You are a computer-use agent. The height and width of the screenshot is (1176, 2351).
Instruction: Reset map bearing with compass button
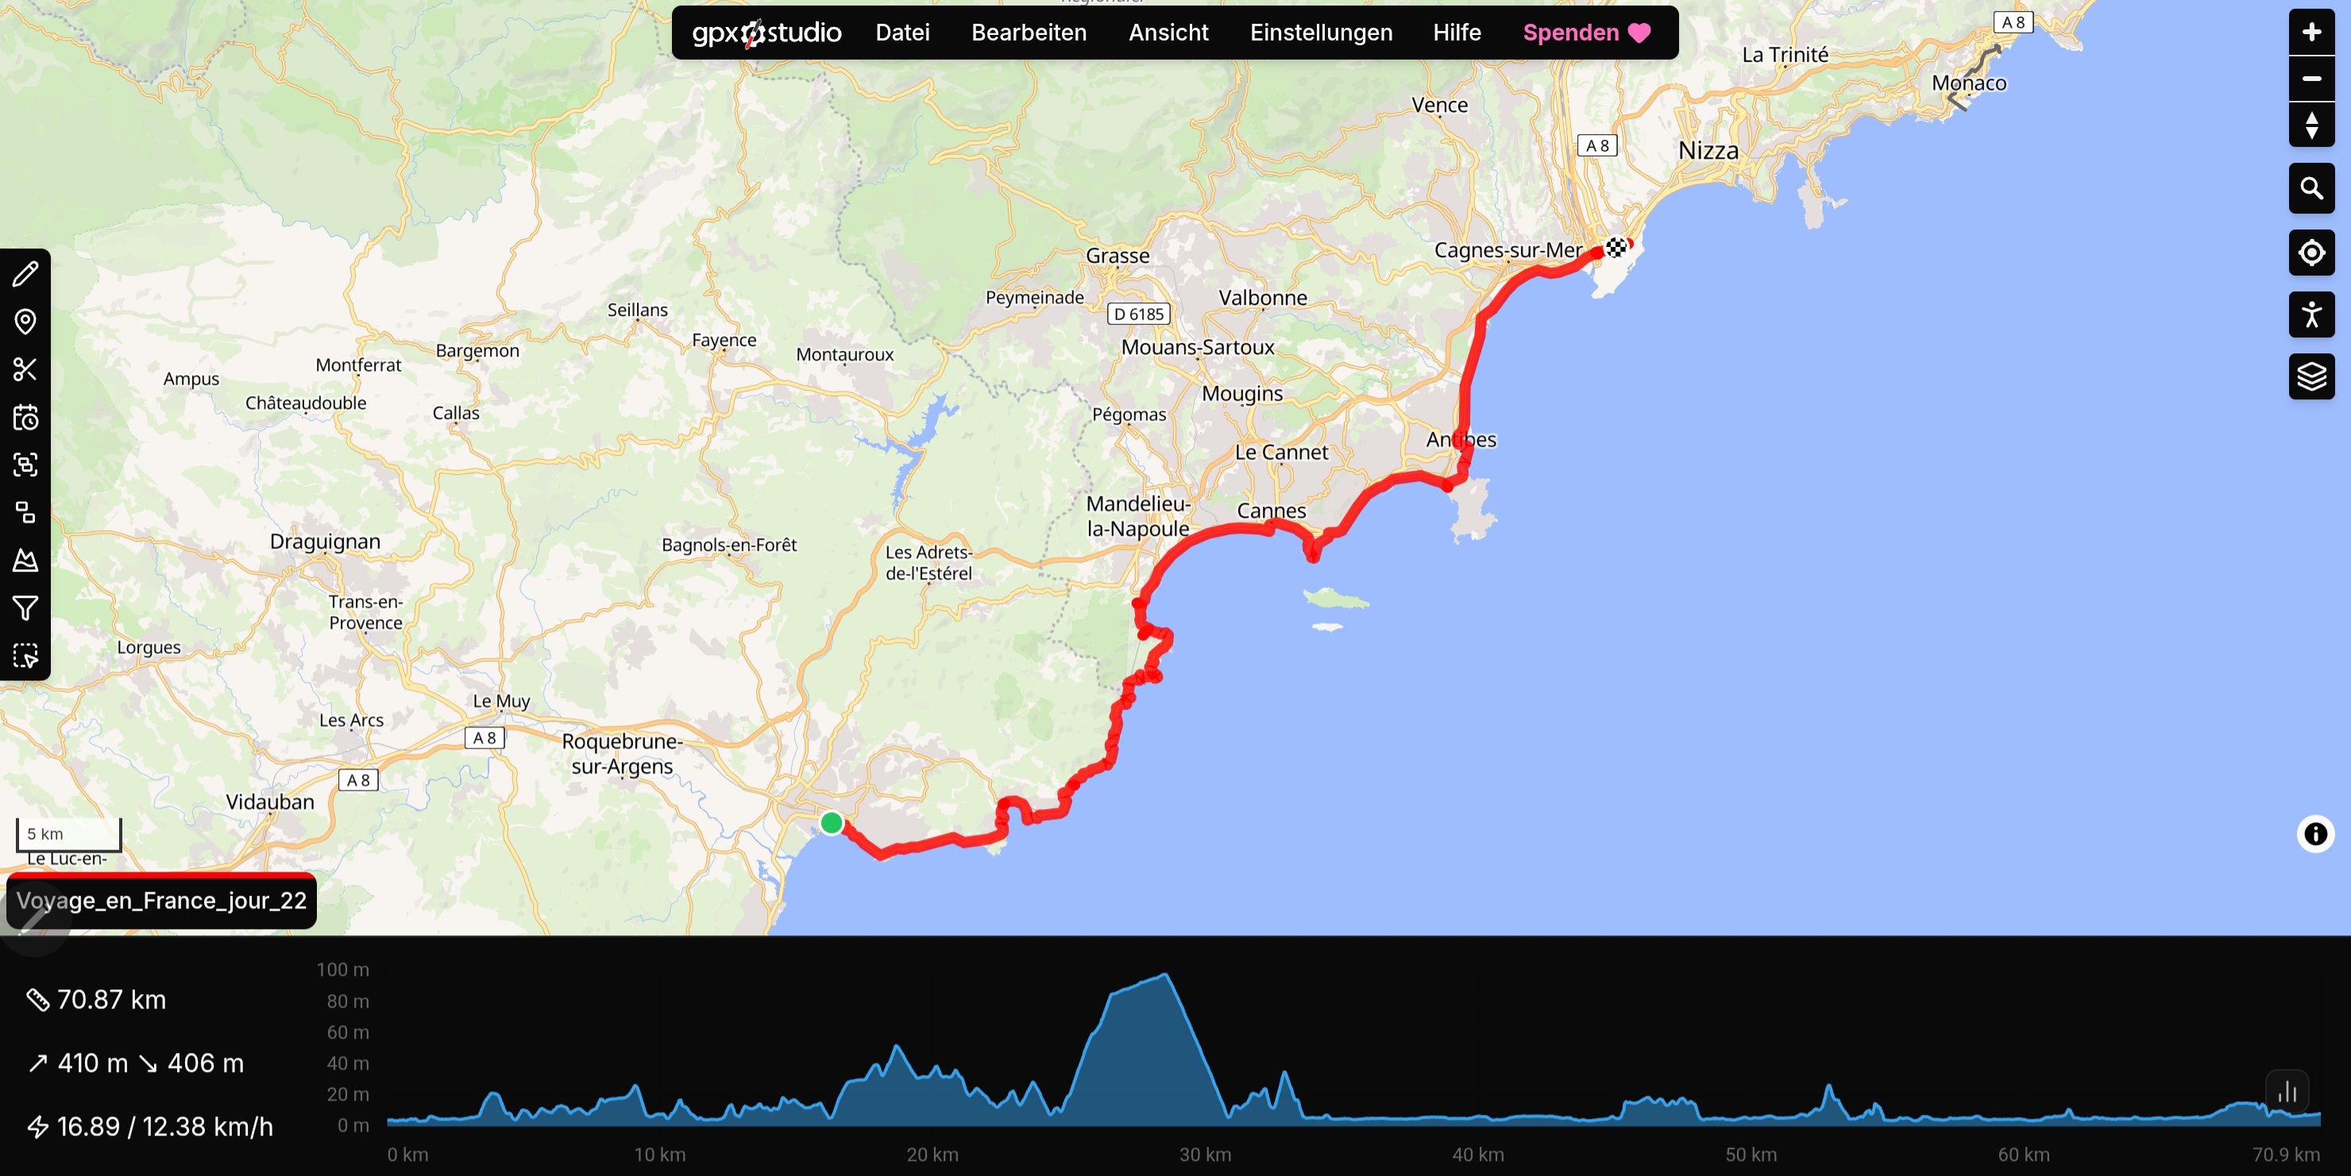point(2310,124)
